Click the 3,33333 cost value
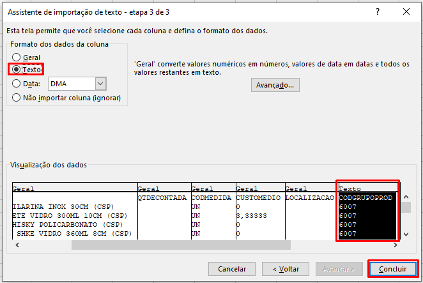 click(252, 216)
